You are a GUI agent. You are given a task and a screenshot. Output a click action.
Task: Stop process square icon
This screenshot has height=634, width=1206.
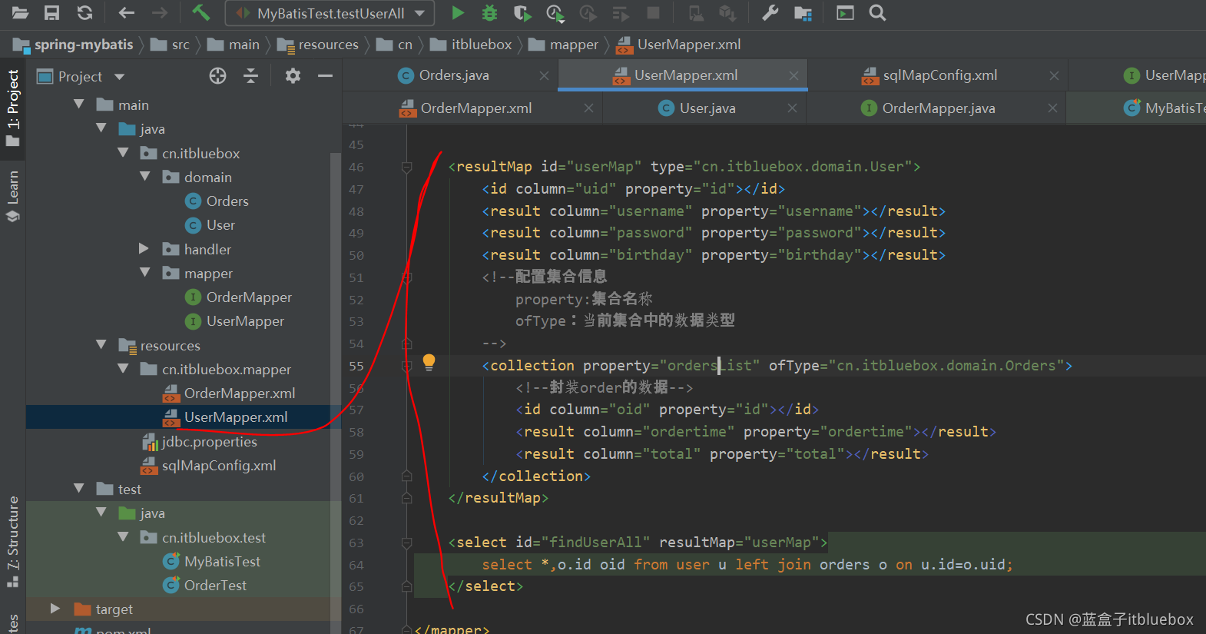tap(653, 12)
